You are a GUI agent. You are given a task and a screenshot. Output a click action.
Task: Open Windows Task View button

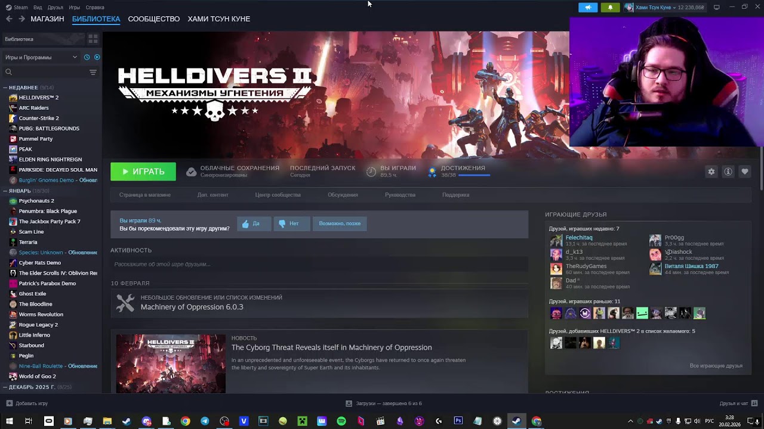point(28,421)
